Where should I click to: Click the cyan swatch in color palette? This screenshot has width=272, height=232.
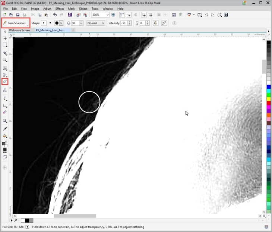(x=269, y=91)
